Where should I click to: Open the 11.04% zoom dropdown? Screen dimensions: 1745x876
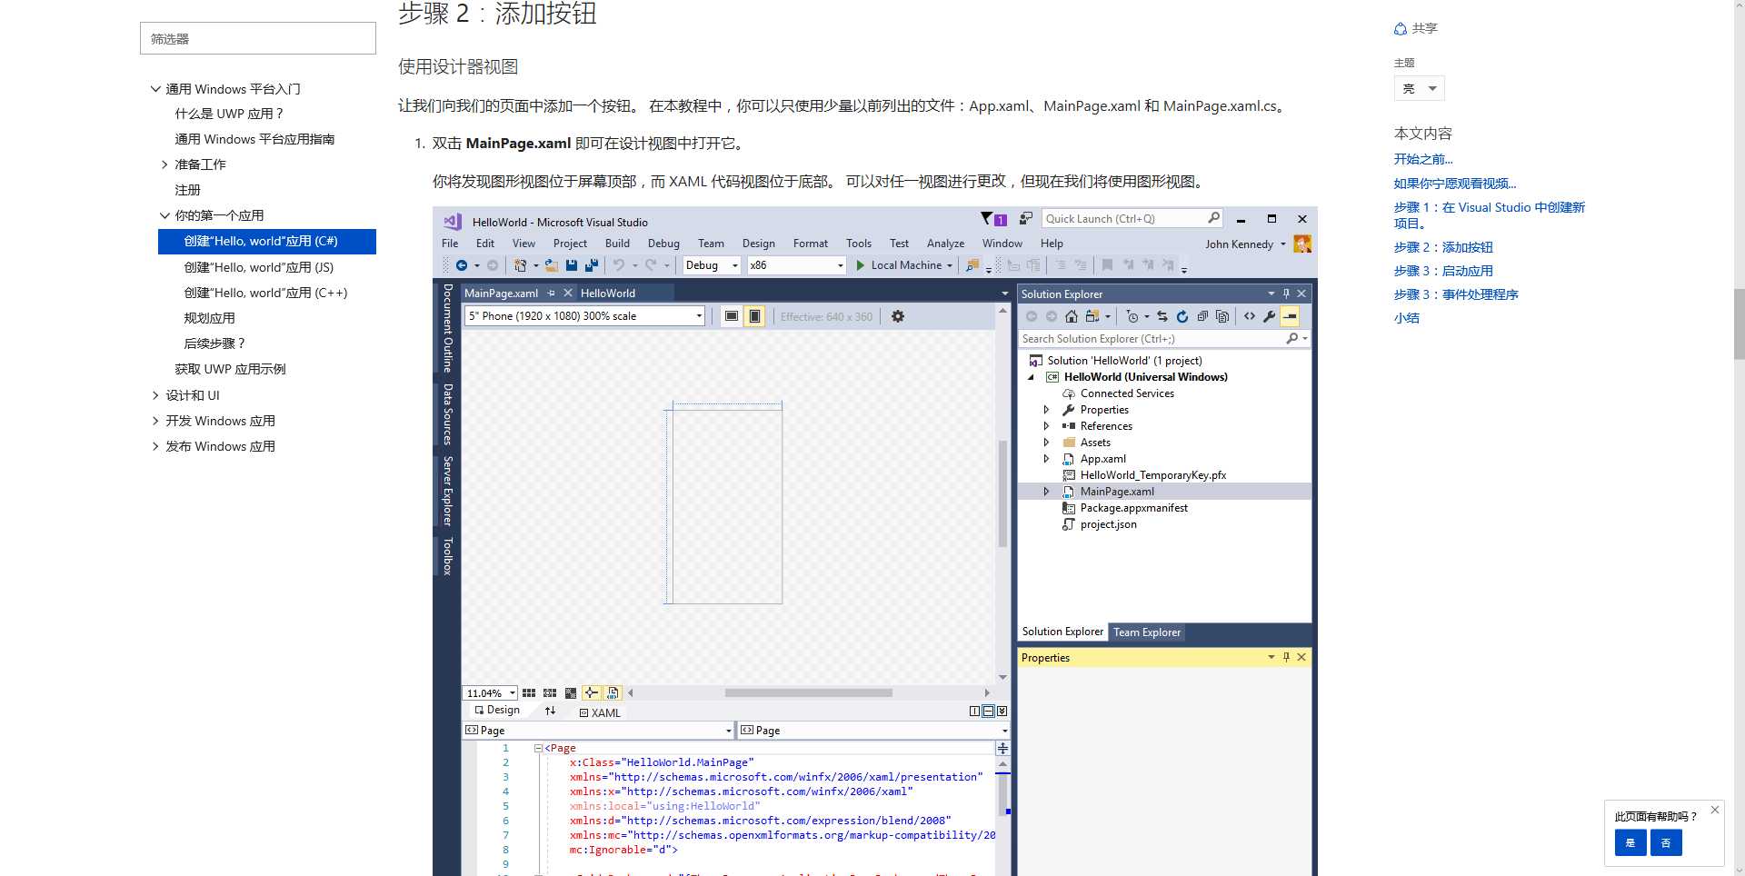[491, 692]
